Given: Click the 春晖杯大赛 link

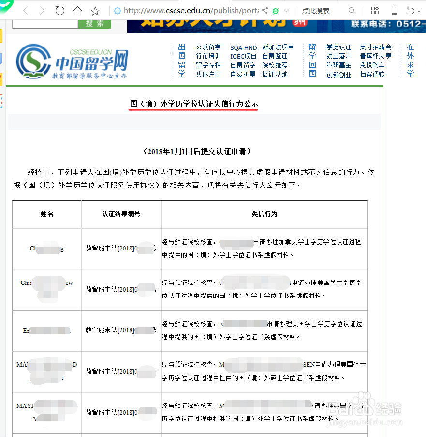Looking at the screenshot, I should pos(376,56).
